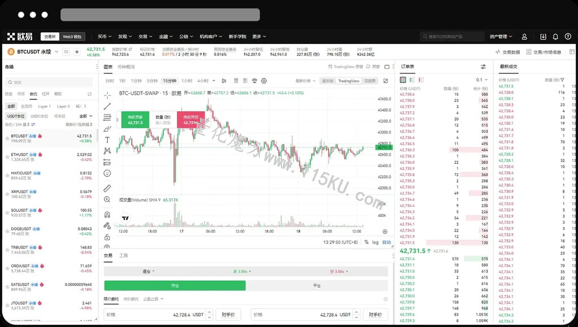The image size is (578, 327).
Task: Expand the 买币 menu
Action: [104, 37]
